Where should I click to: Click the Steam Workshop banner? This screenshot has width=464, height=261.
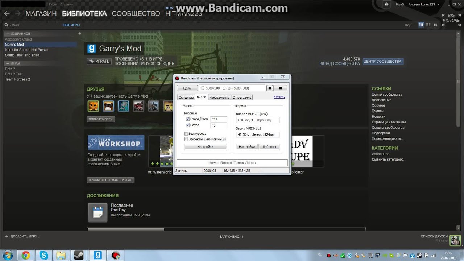(x=116, y=143)
